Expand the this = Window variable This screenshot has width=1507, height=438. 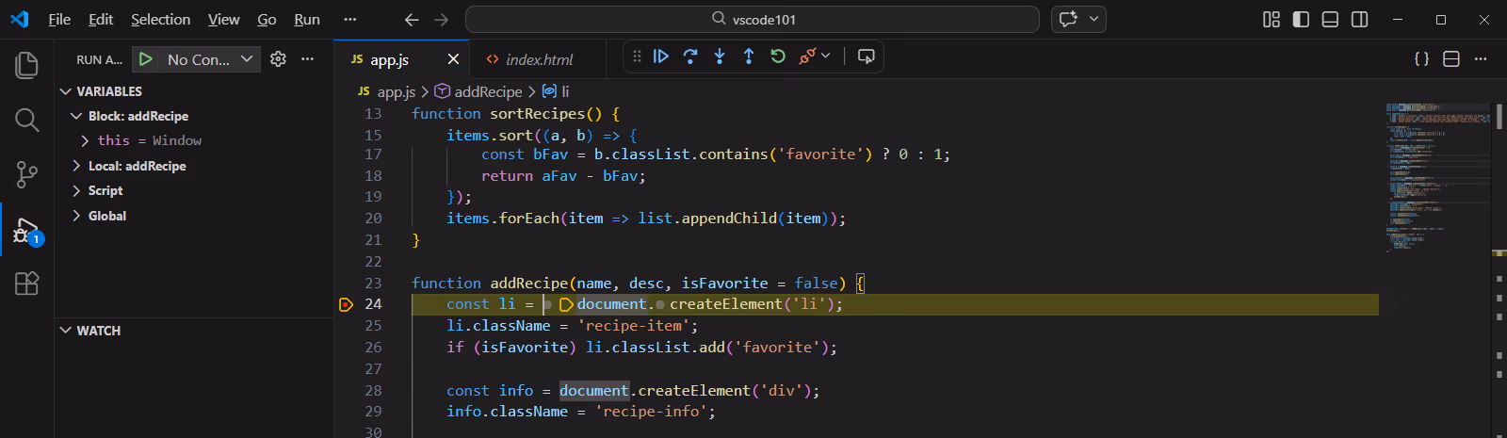(86, 140)
